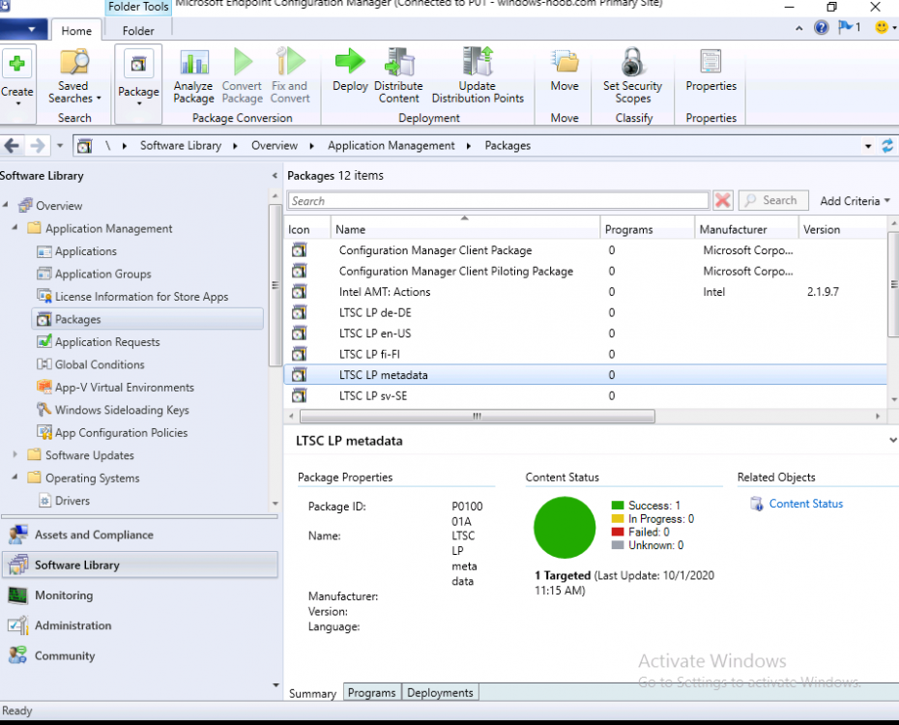
Task: Click the package list vertical scrollbar
Action: [x=892, y=284]
